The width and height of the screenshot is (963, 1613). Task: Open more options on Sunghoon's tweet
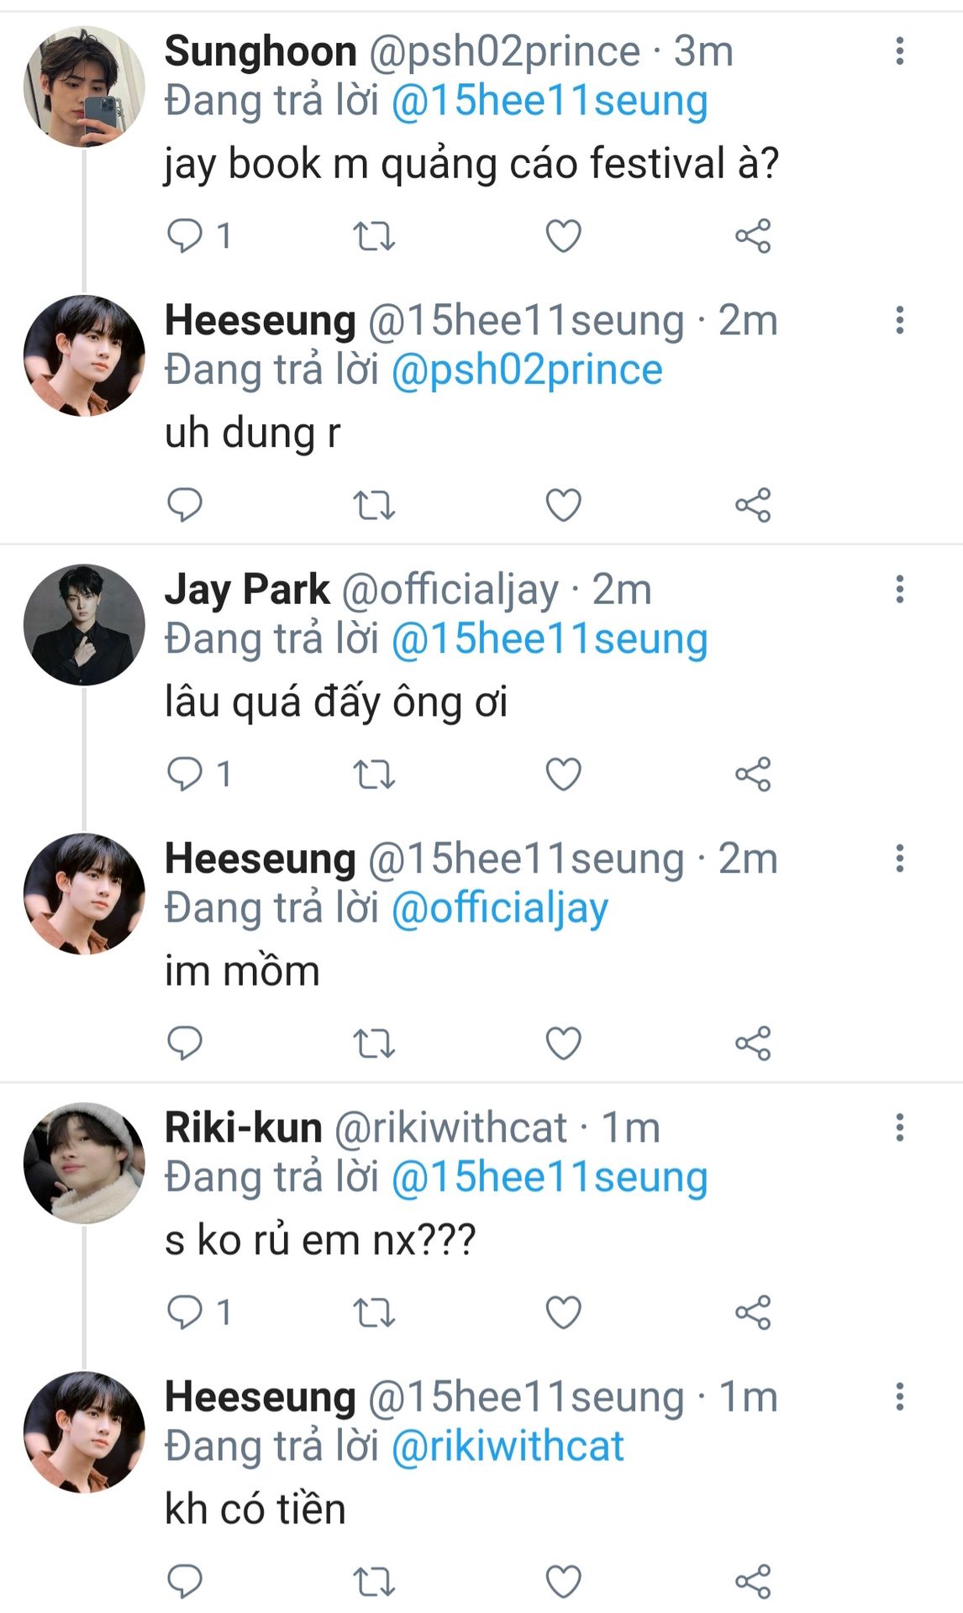(x=899, y=51)
